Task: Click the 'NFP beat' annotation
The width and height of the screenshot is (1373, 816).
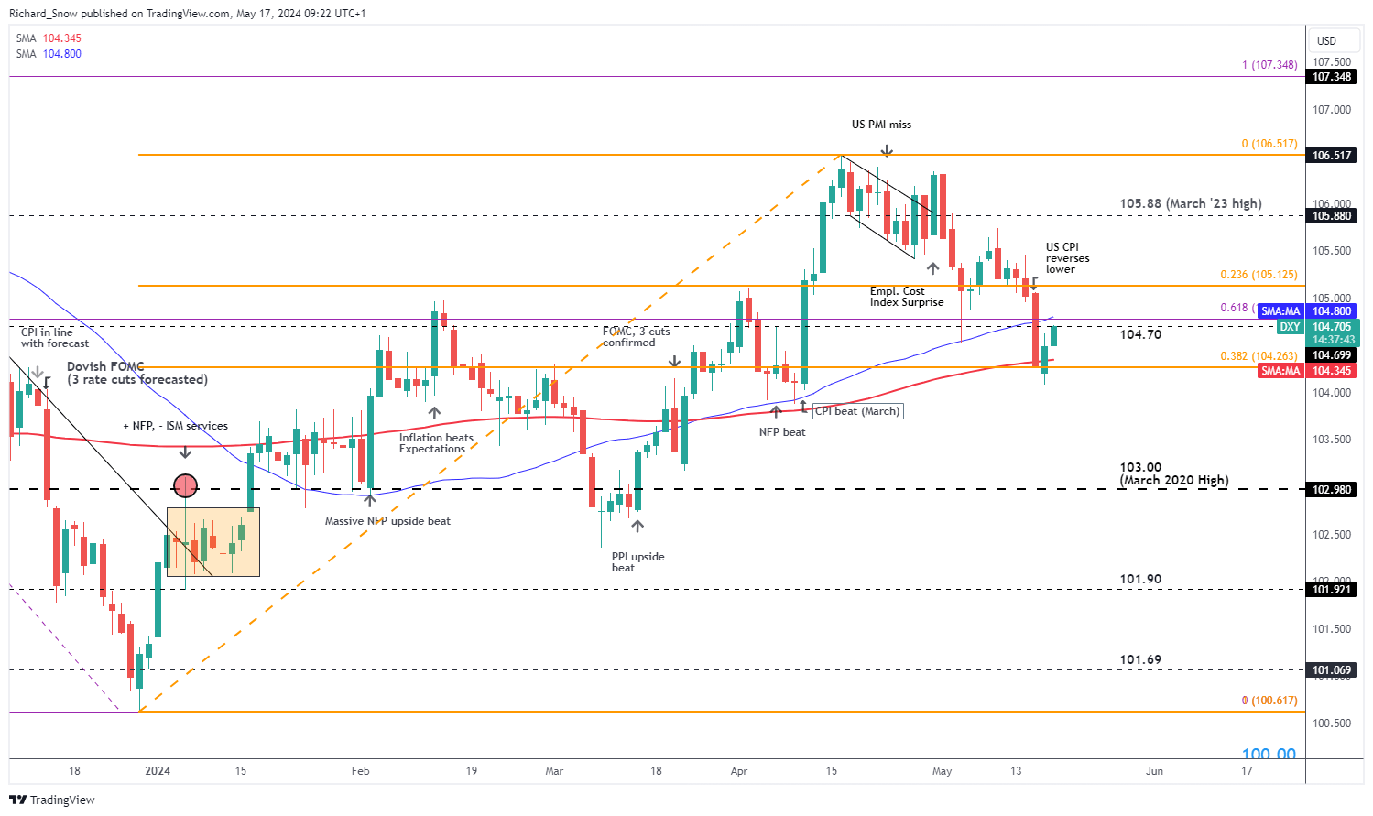Action: point(782,432)
